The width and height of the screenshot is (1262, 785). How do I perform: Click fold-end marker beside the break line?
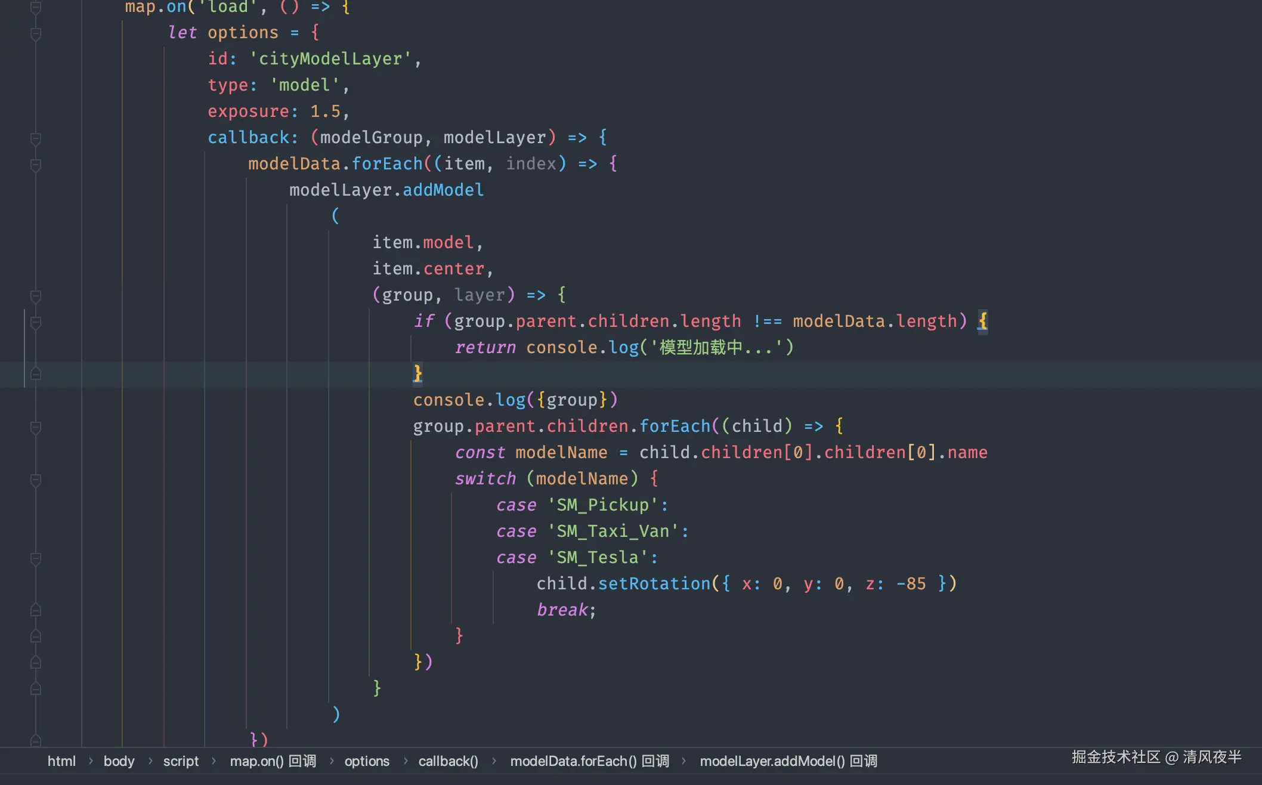click(36, 610)
